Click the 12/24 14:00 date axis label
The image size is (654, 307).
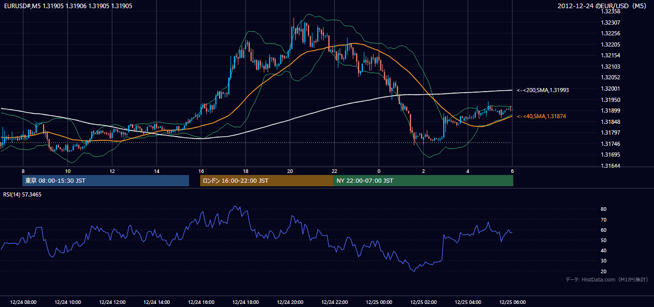(x=157, y=302)
